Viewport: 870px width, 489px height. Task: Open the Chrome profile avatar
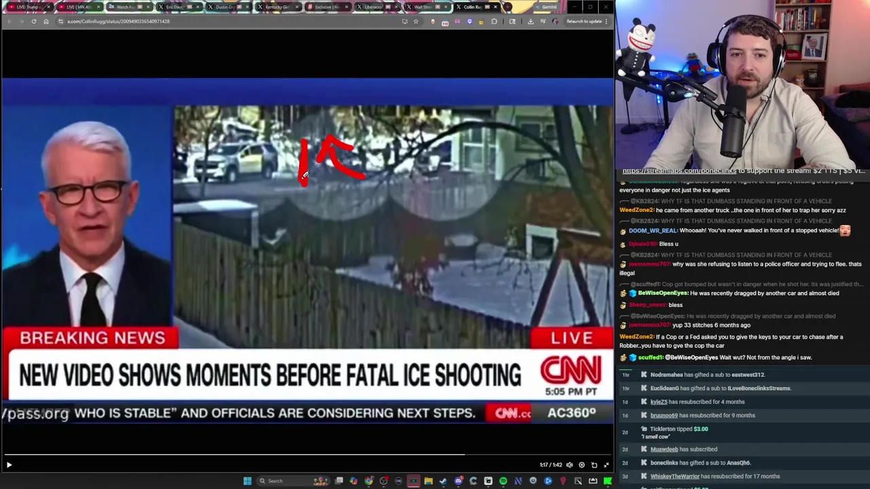click(555, 21)
